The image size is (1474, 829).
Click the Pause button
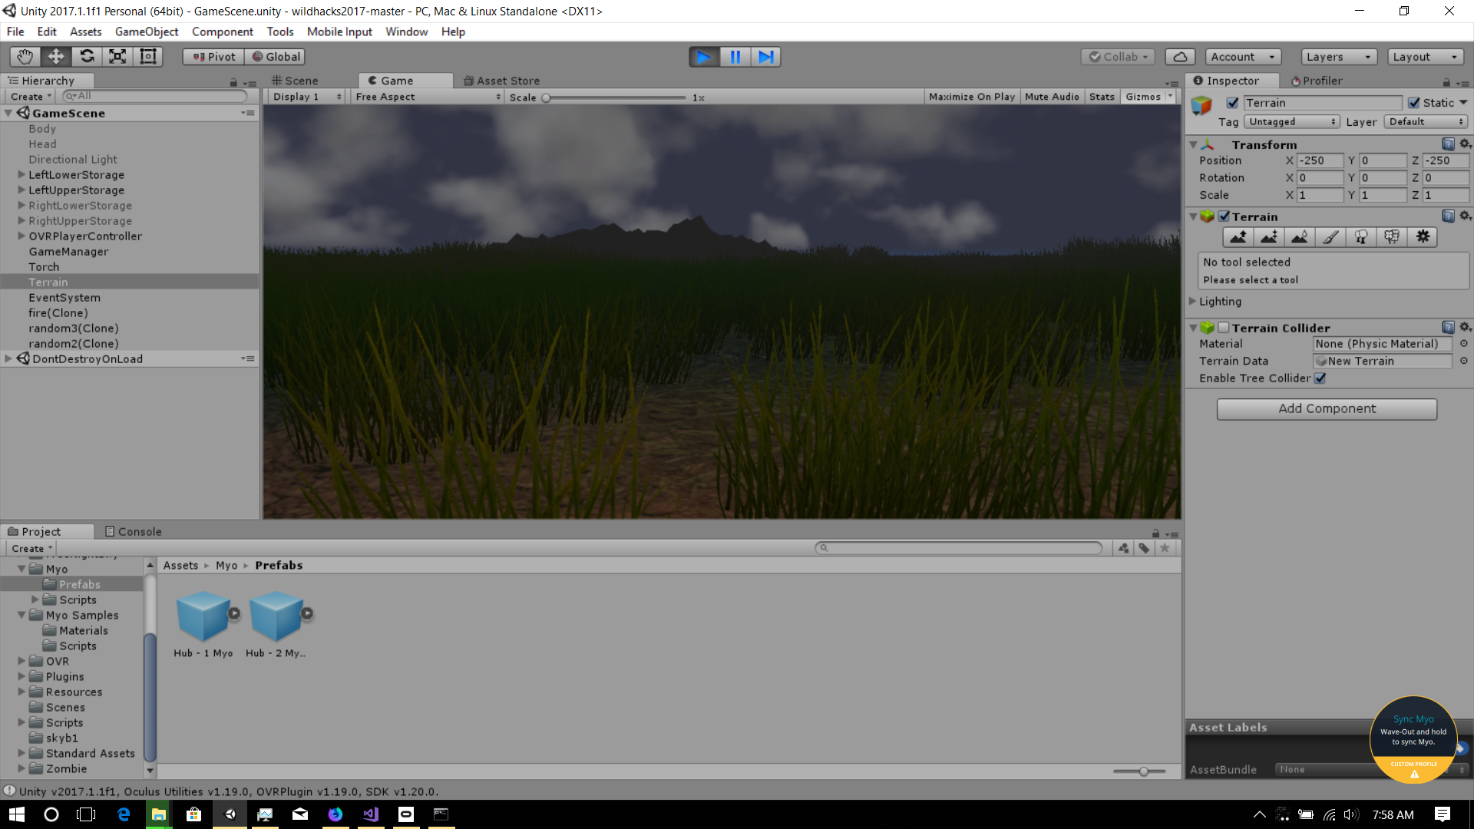pos(735,57)
